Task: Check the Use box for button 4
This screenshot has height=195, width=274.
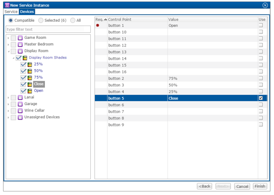Action: coord(261,91)
